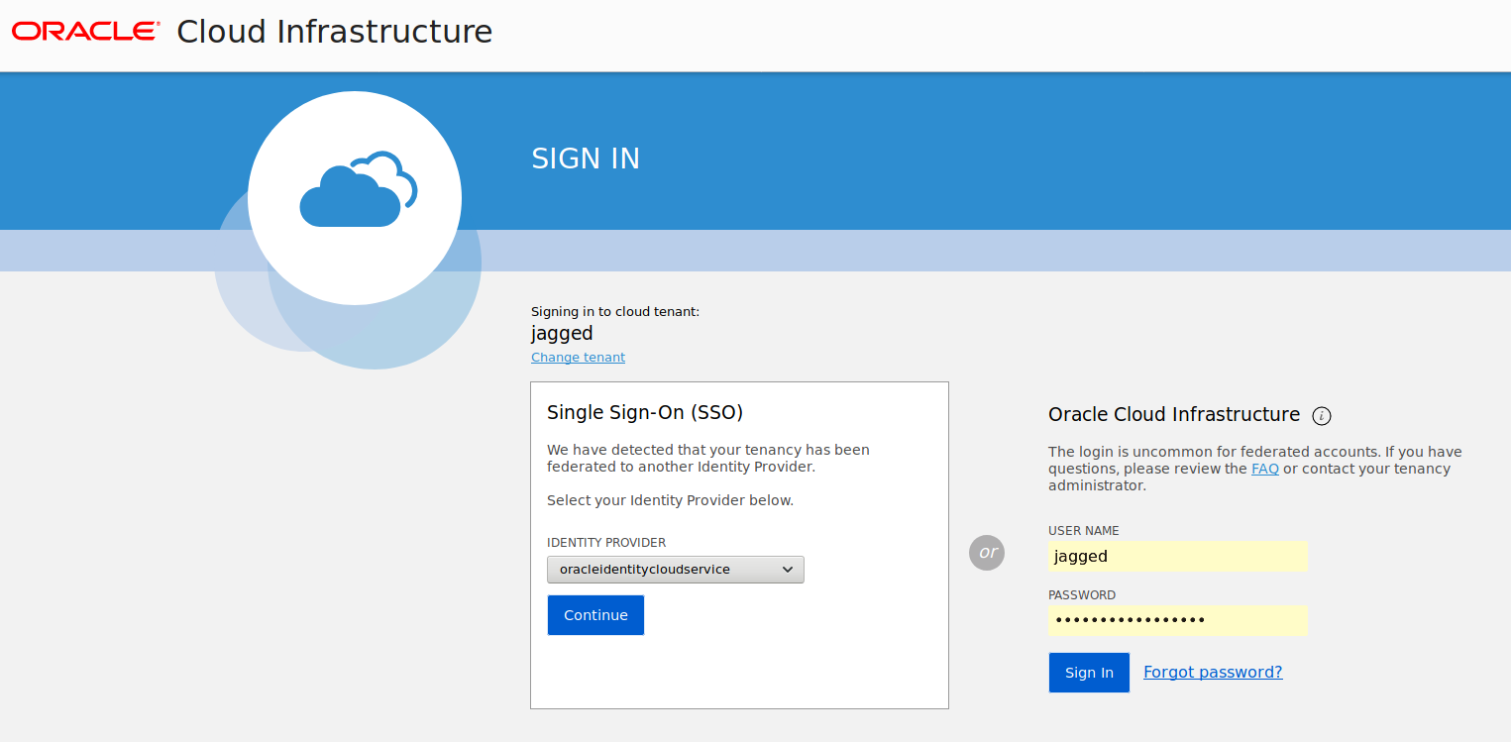
Task: Click the SIGN IN banner title
Action: point(586,158)
